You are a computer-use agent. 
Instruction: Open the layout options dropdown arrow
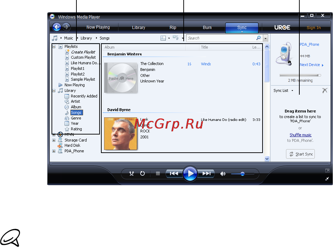coord(169,38)
